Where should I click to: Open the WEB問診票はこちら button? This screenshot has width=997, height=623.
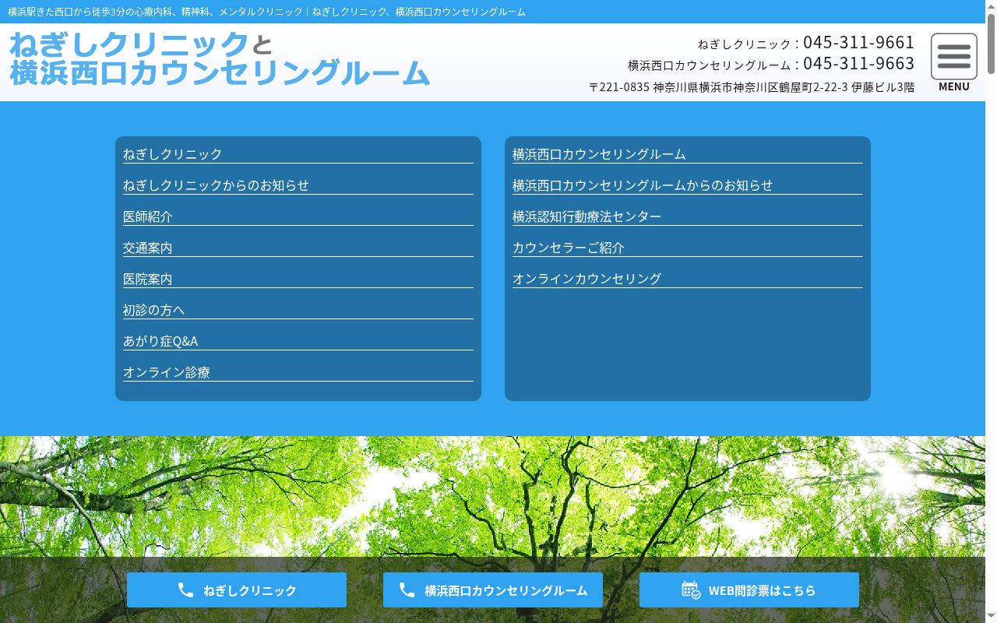[749, 590]
